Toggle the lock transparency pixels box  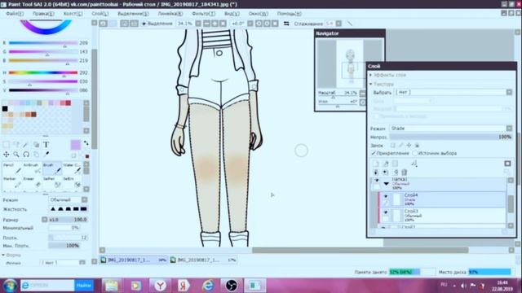pos(393,145)
